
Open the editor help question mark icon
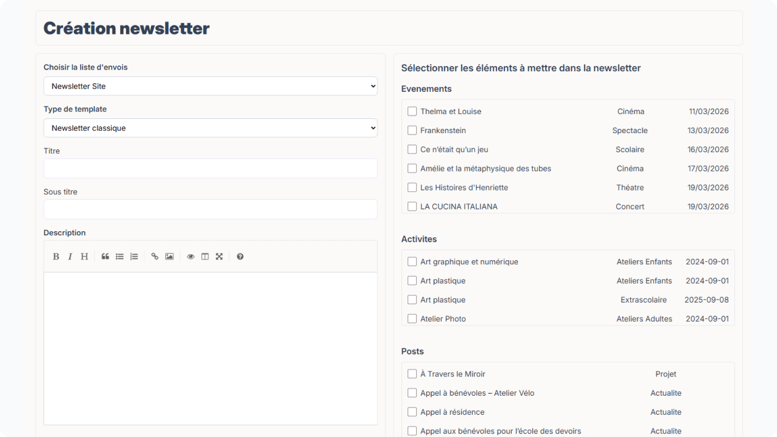point(240,256)
